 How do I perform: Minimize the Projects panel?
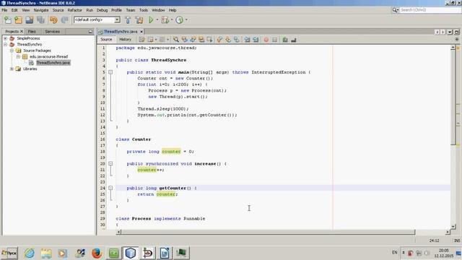coord(90,32)
